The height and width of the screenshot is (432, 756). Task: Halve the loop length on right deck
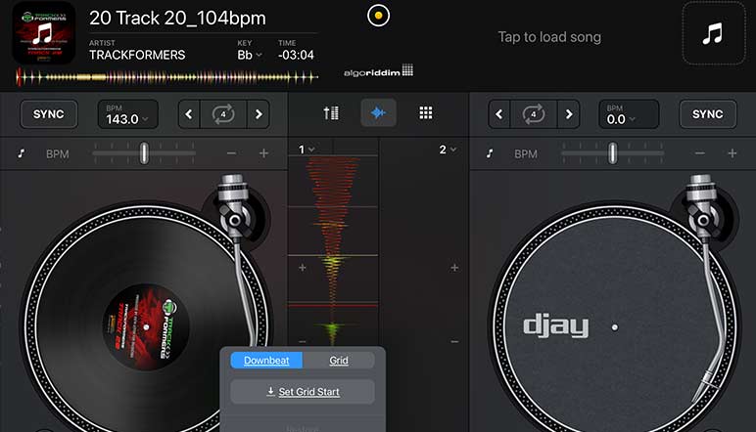click(x=499, y=114)
